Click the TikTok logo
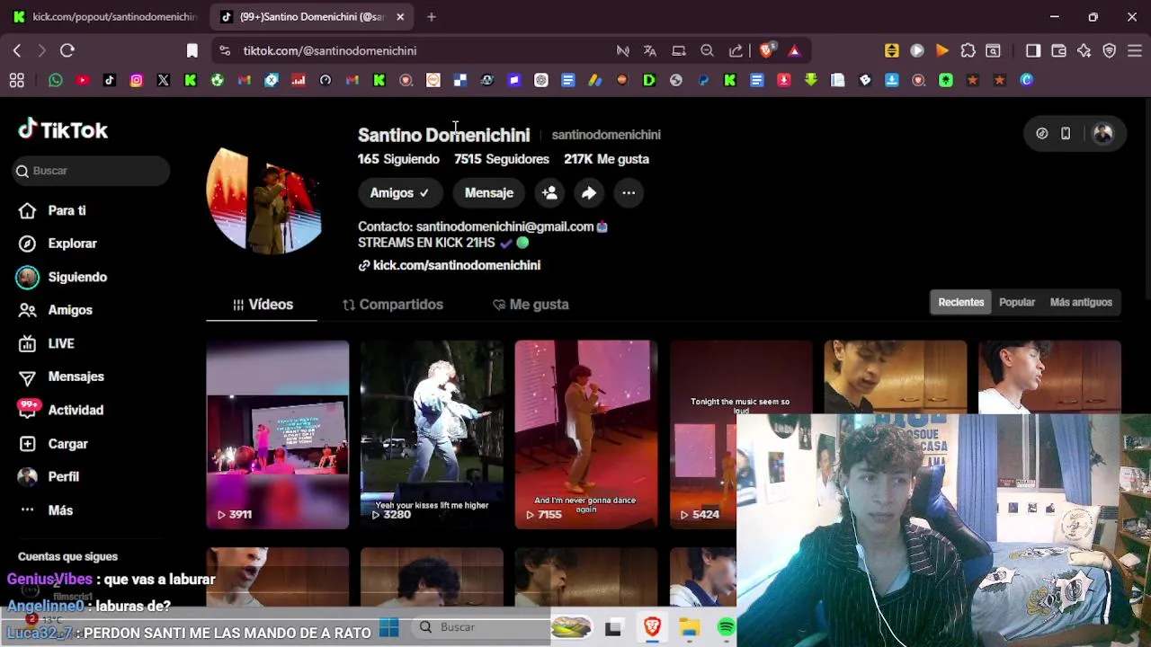Screen dimensions: 1151x647 63,130
